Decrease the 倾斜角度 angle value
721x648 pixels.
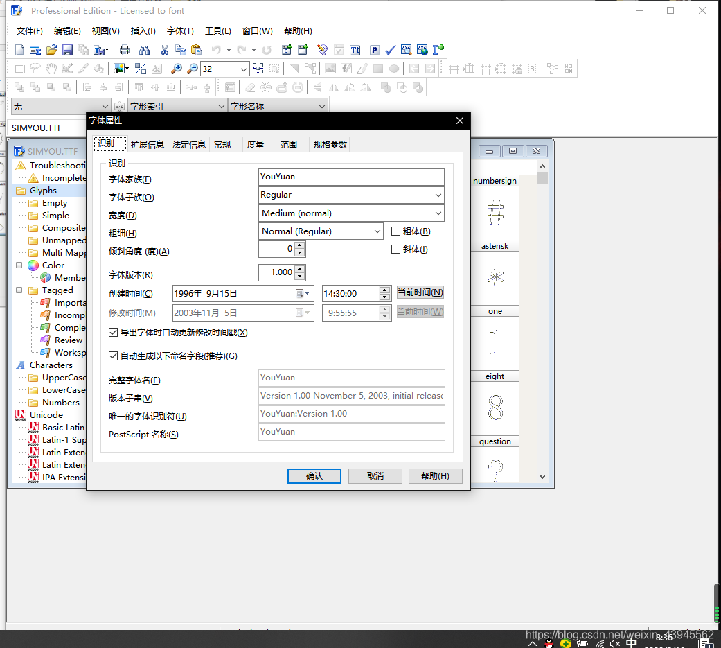300,253
